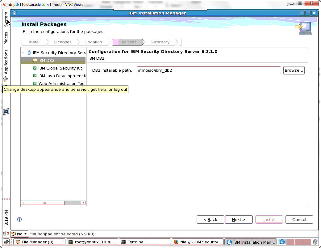
Task: Go to the Licenses wizard step
Action: pyautogui.click(x=63, y=42)
